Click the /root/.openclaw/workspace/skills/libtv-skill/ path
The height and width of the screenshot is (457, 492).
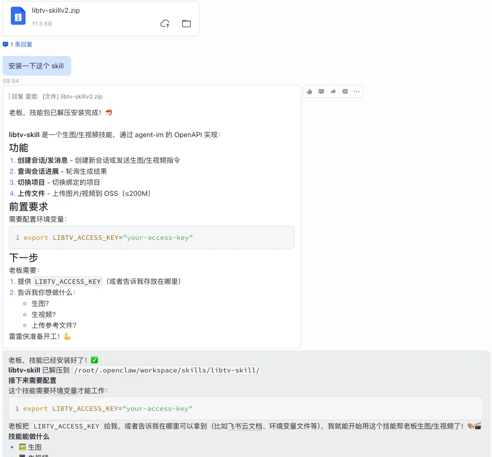pos(167,370)
